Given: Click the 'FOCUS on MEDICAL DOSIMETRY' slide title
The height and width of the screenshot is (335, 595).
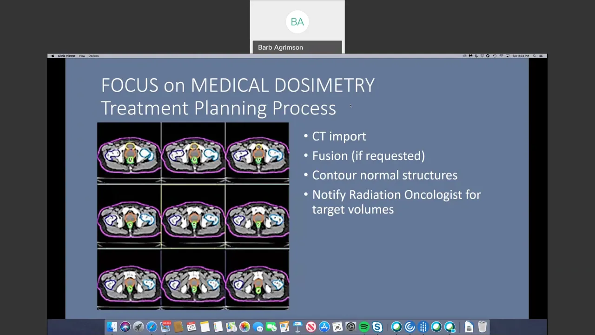Looking at the screenshot, I should point(238,85).
